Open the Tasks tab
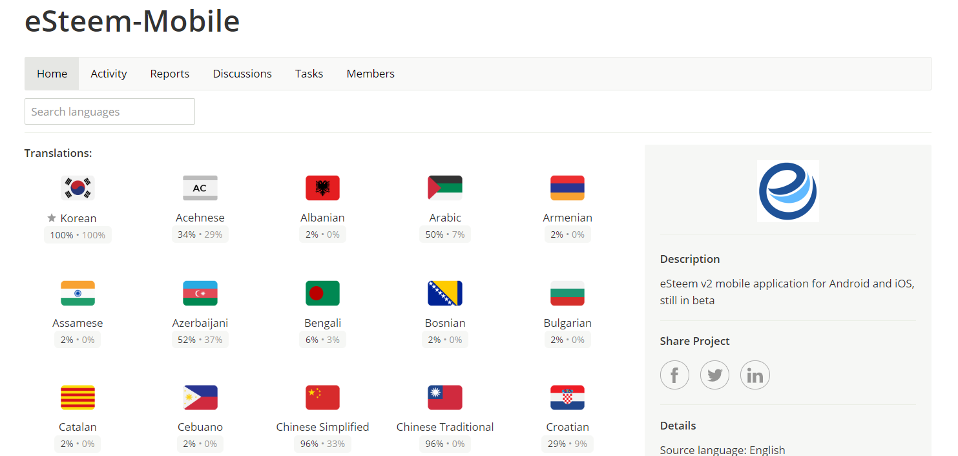The image size is (958, 456). tap(309, 74)
